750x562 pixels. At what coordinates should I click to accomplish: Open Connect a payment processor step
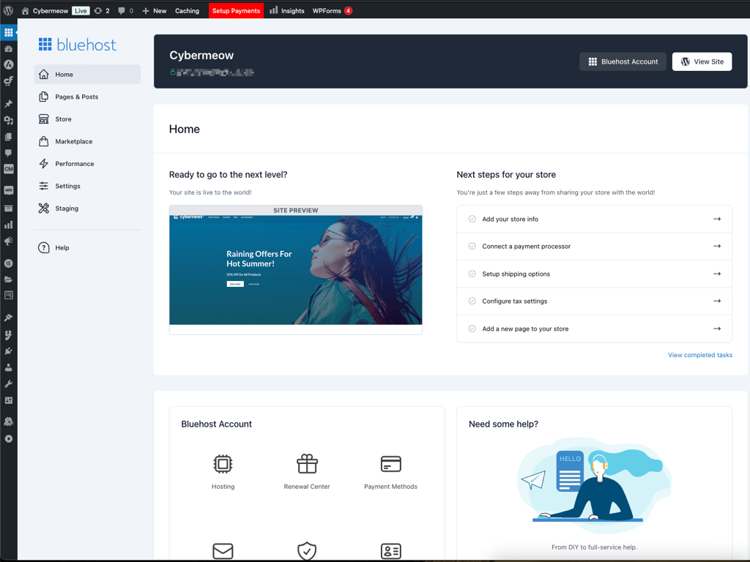pyautogui.click(x=594, y=246)
